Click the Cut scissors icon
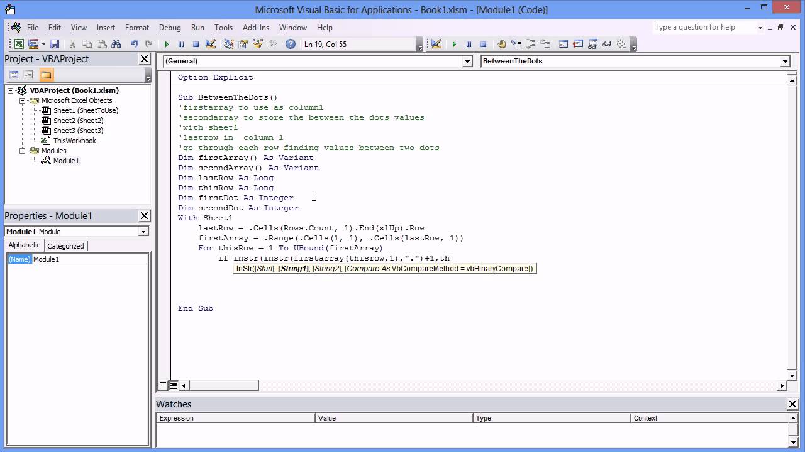Viewport: 805px width, 452px height. click(72, 44)
